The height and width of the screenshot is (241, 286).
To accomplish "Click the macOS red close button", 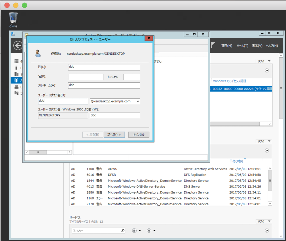I will point(7,5).
